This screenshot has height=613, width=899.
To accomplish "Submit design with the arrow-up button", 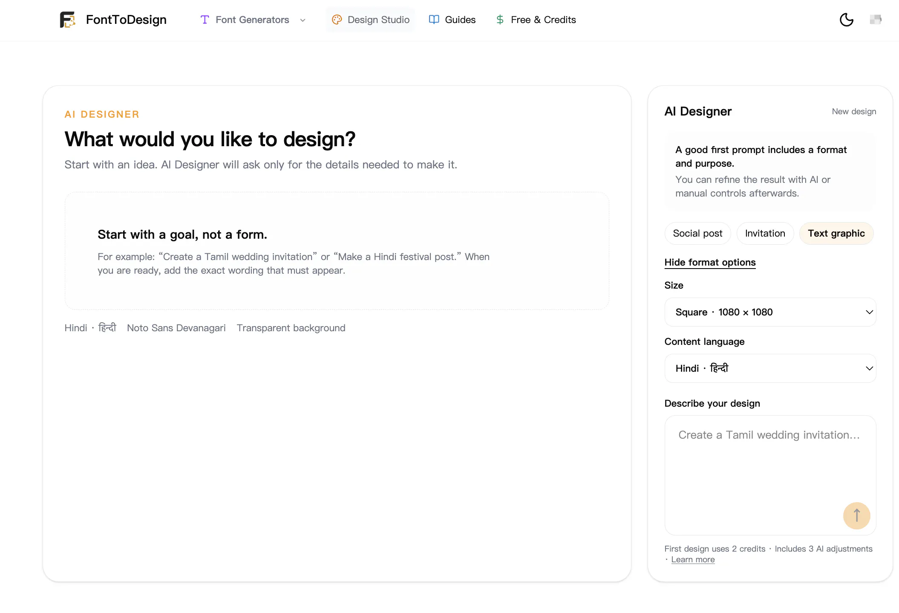I will click(x=856, y=515).
